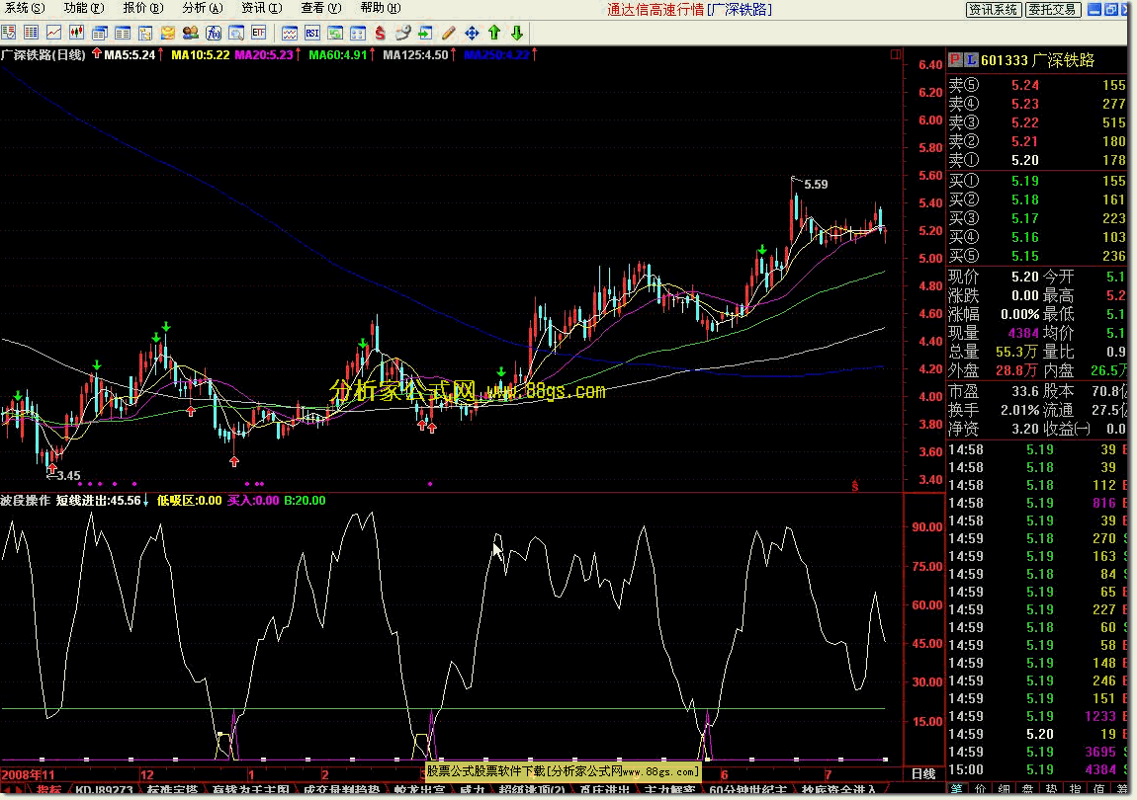The width and height of the screenshot is (1137, 800).
Task: Click the 卖⑤ 5.24 order row
Action: [x=1038, y=85]
